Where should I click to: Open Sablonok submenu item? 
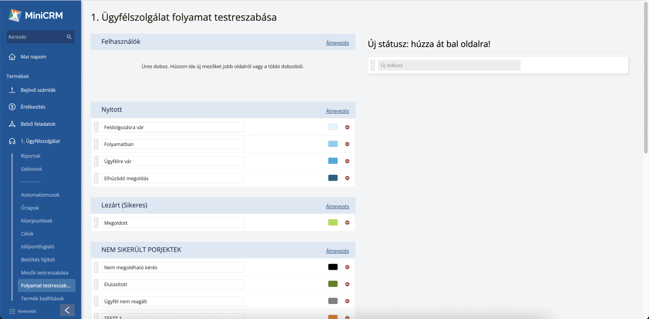click(31, 169)
